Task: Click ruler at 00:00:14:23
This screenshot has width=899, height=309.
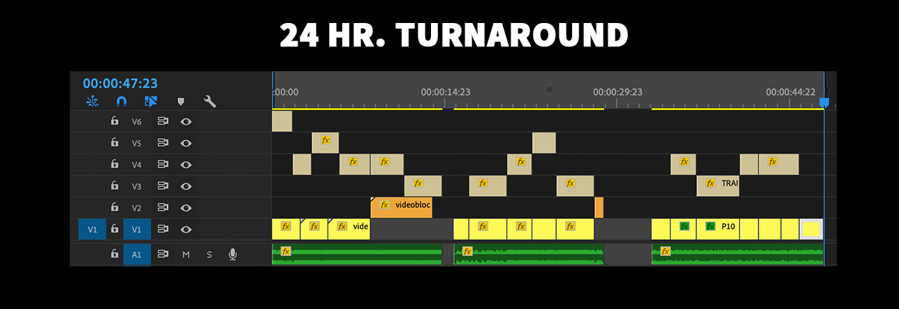Action: click(445, 91)
